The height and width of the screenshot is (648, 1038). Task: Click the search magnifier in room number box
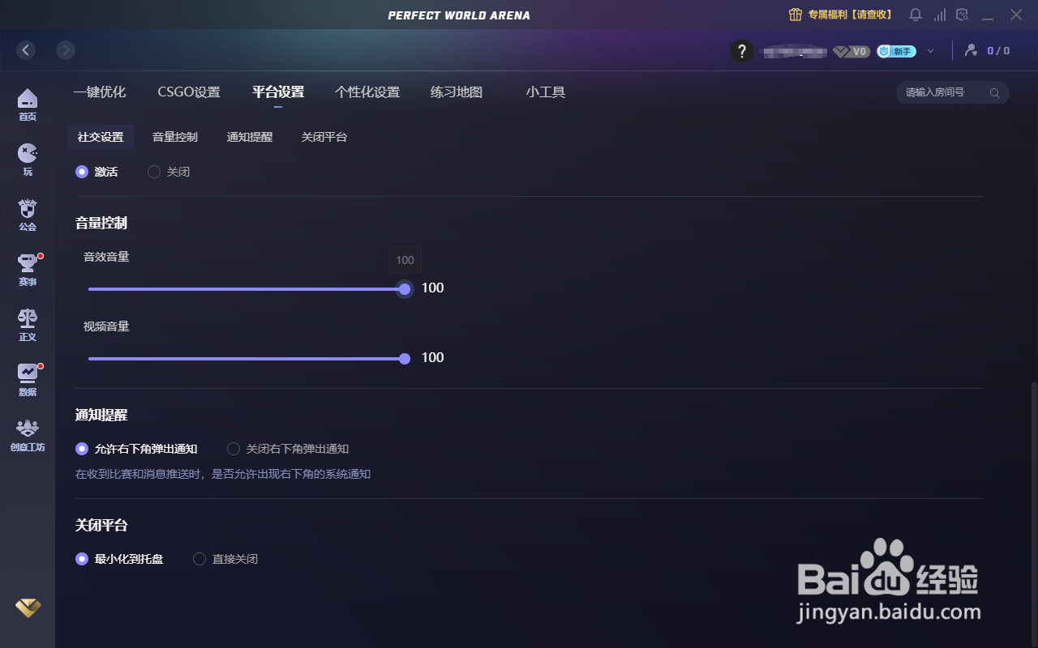coord(995,93)
